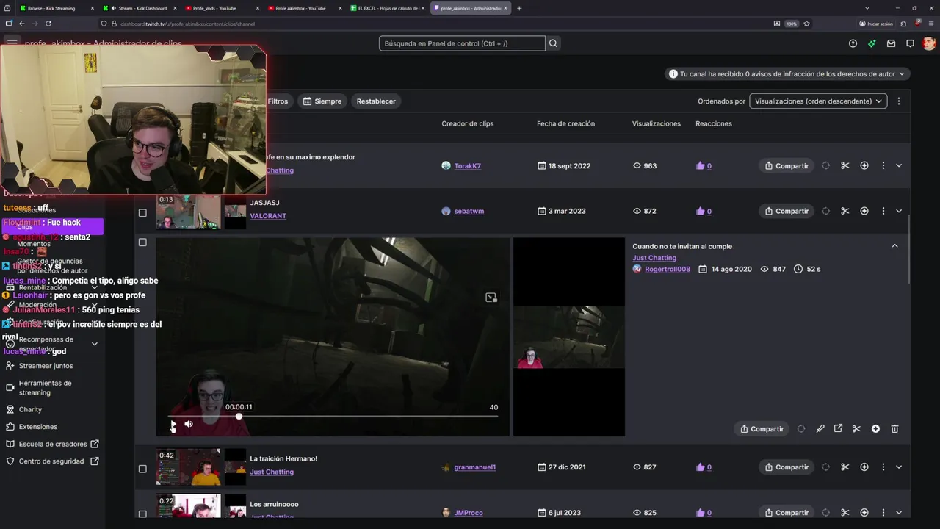
Task: Open Centro de seguridad link
Action: click(x=51, y=461)
